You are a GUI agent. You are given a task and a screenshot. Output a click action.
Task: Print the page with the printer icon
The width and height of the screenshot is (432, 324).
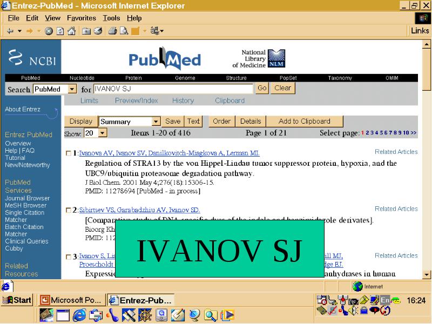click(x=112, y=31)
